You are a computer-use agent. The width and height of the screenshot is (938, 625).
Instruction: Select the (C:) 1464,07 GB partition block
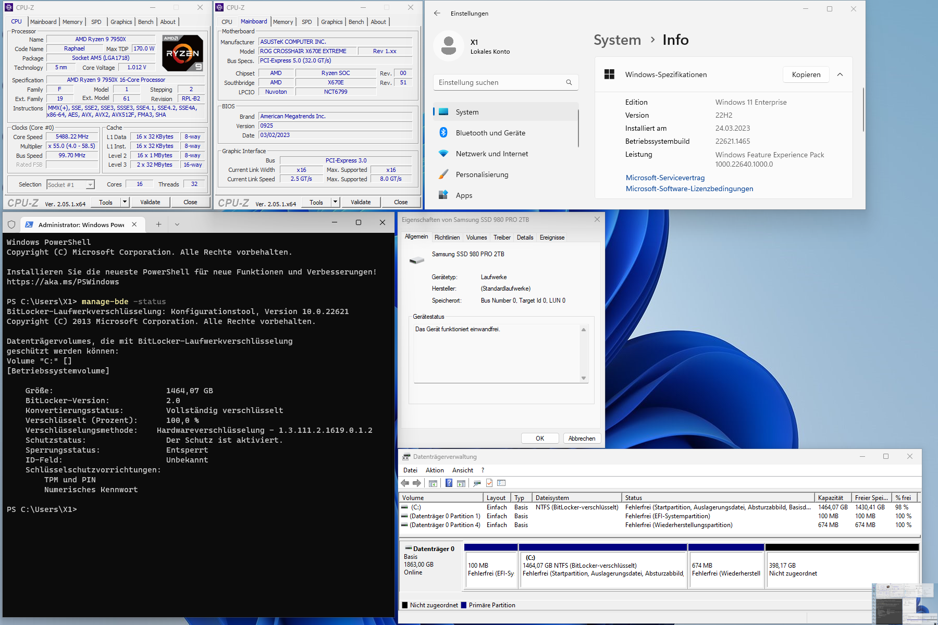[603, 566]
